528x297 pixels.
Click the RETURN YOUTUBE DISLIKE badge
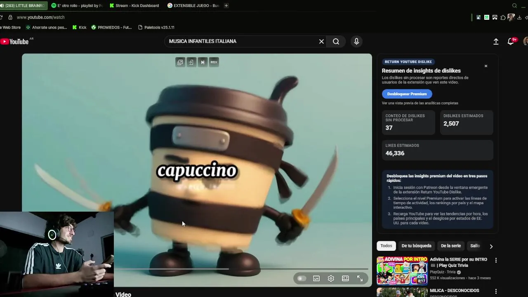point(408,62)
